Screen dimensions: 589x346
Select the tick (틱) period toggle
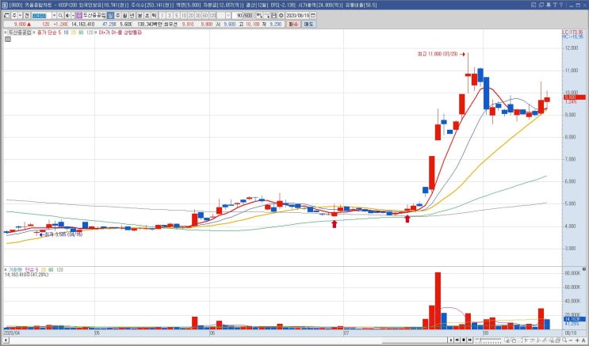click(154, 15)
